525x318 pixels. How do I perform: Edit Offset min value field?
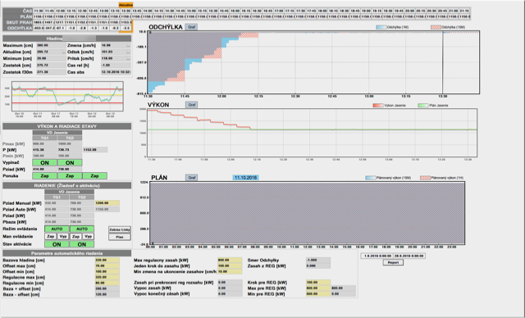(x=107, y=271)
